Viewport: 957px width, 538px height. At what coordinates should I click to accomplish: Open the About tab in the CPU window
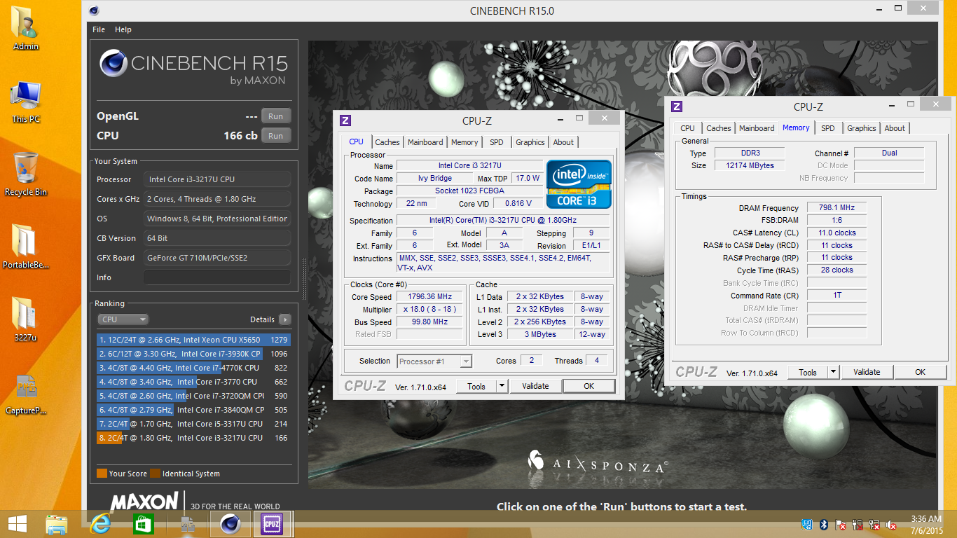[563, 142]
